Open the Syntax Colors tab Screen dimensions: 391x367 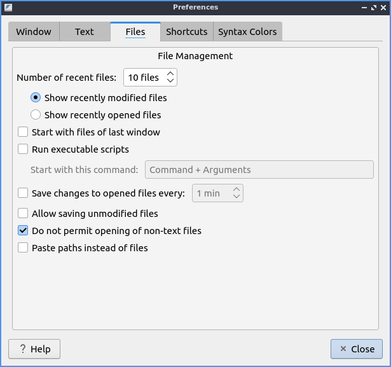coord(247,32)
